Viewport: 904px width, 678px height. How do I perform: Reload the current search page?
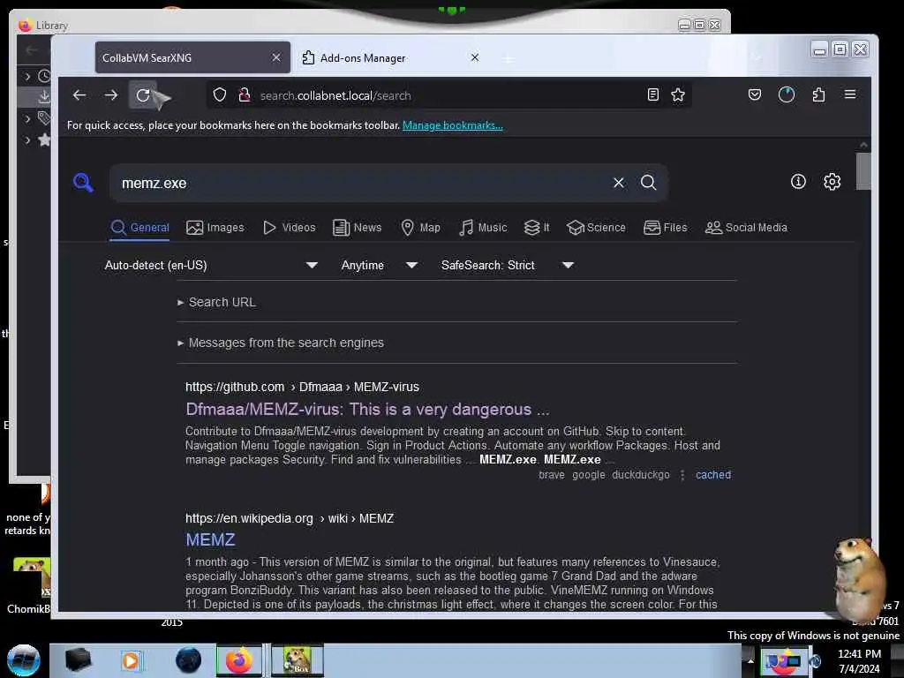(x=143, y=95)
